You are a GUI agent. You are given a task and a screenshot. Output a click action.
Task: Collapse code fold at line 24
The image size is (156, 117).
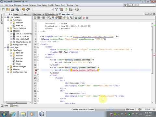point(38,81)
